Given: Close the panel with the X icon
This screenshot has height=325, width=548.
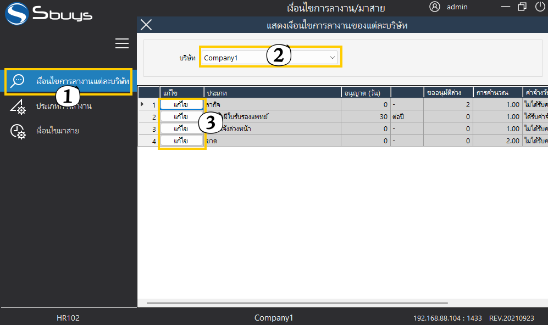Looking at the screenshot, I should point(146,25).
